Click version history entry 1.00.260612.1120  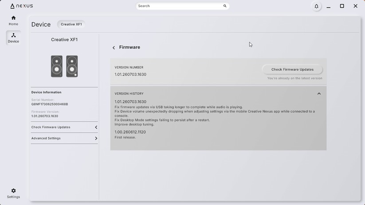130,132
